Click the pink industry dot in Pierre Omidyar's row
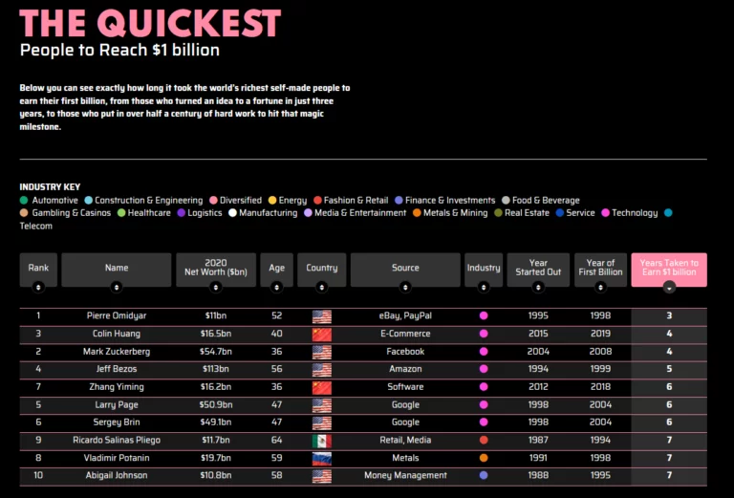The width and height of the screenshot is (734, 498). coord(484,315)
